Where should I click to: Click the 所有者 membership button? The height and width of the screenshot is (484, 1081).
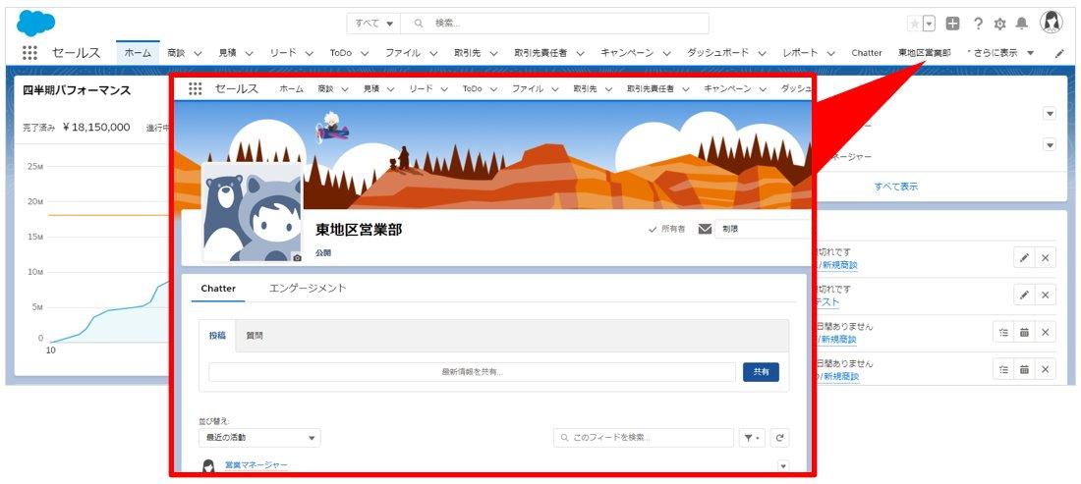(666, 230)
